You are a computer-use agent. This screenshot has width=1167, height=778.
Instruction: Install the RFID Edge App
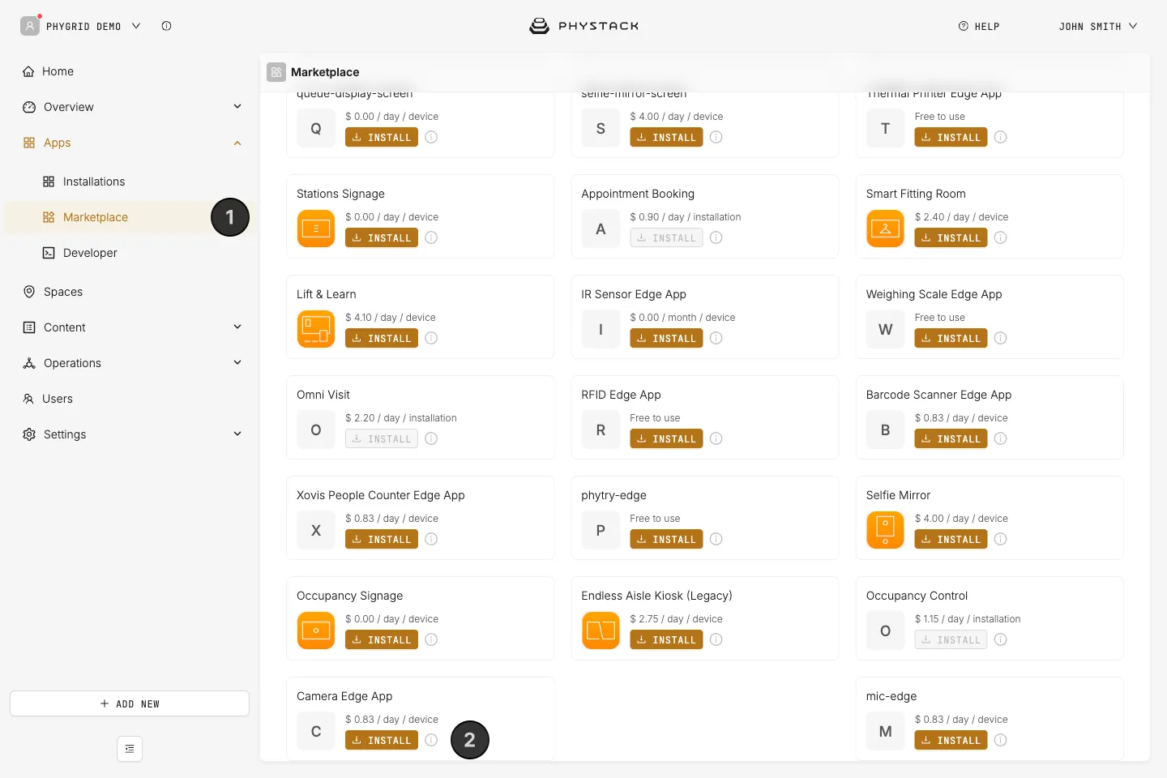tap(666, 438)
